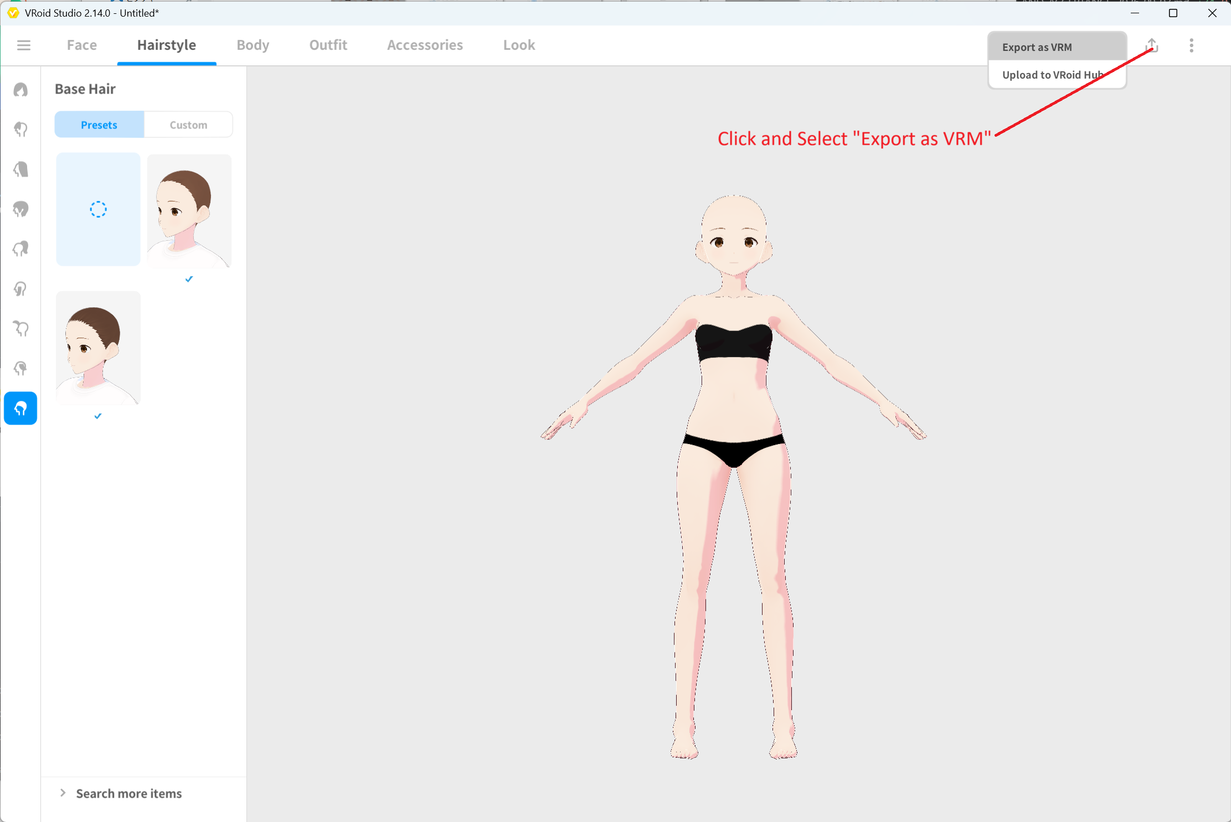Choose "Upload to VRoid Hub" menu entry
Viewport: 1231px width, 822px height.
1057,75
